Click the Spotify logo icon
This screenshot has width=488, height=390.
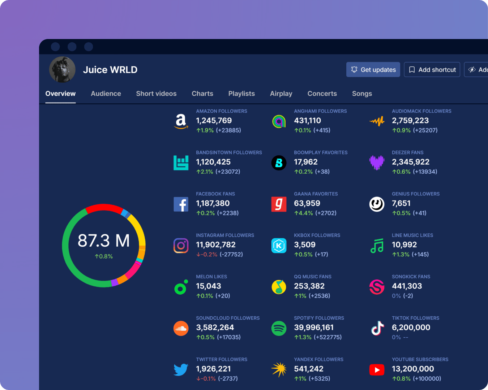[279, 329]
